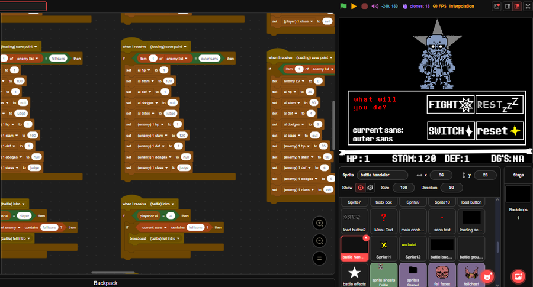
Task: Click the yellow pause/resume project icon
Action: click(354, 6)
